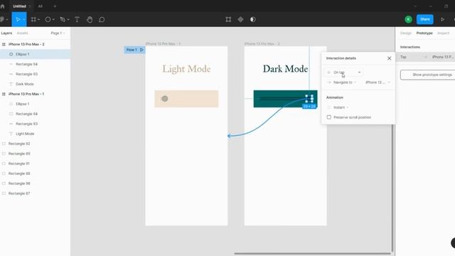Select the Frame tool
This screenshot has width=455, height=256.
click(x=33, y=19)
